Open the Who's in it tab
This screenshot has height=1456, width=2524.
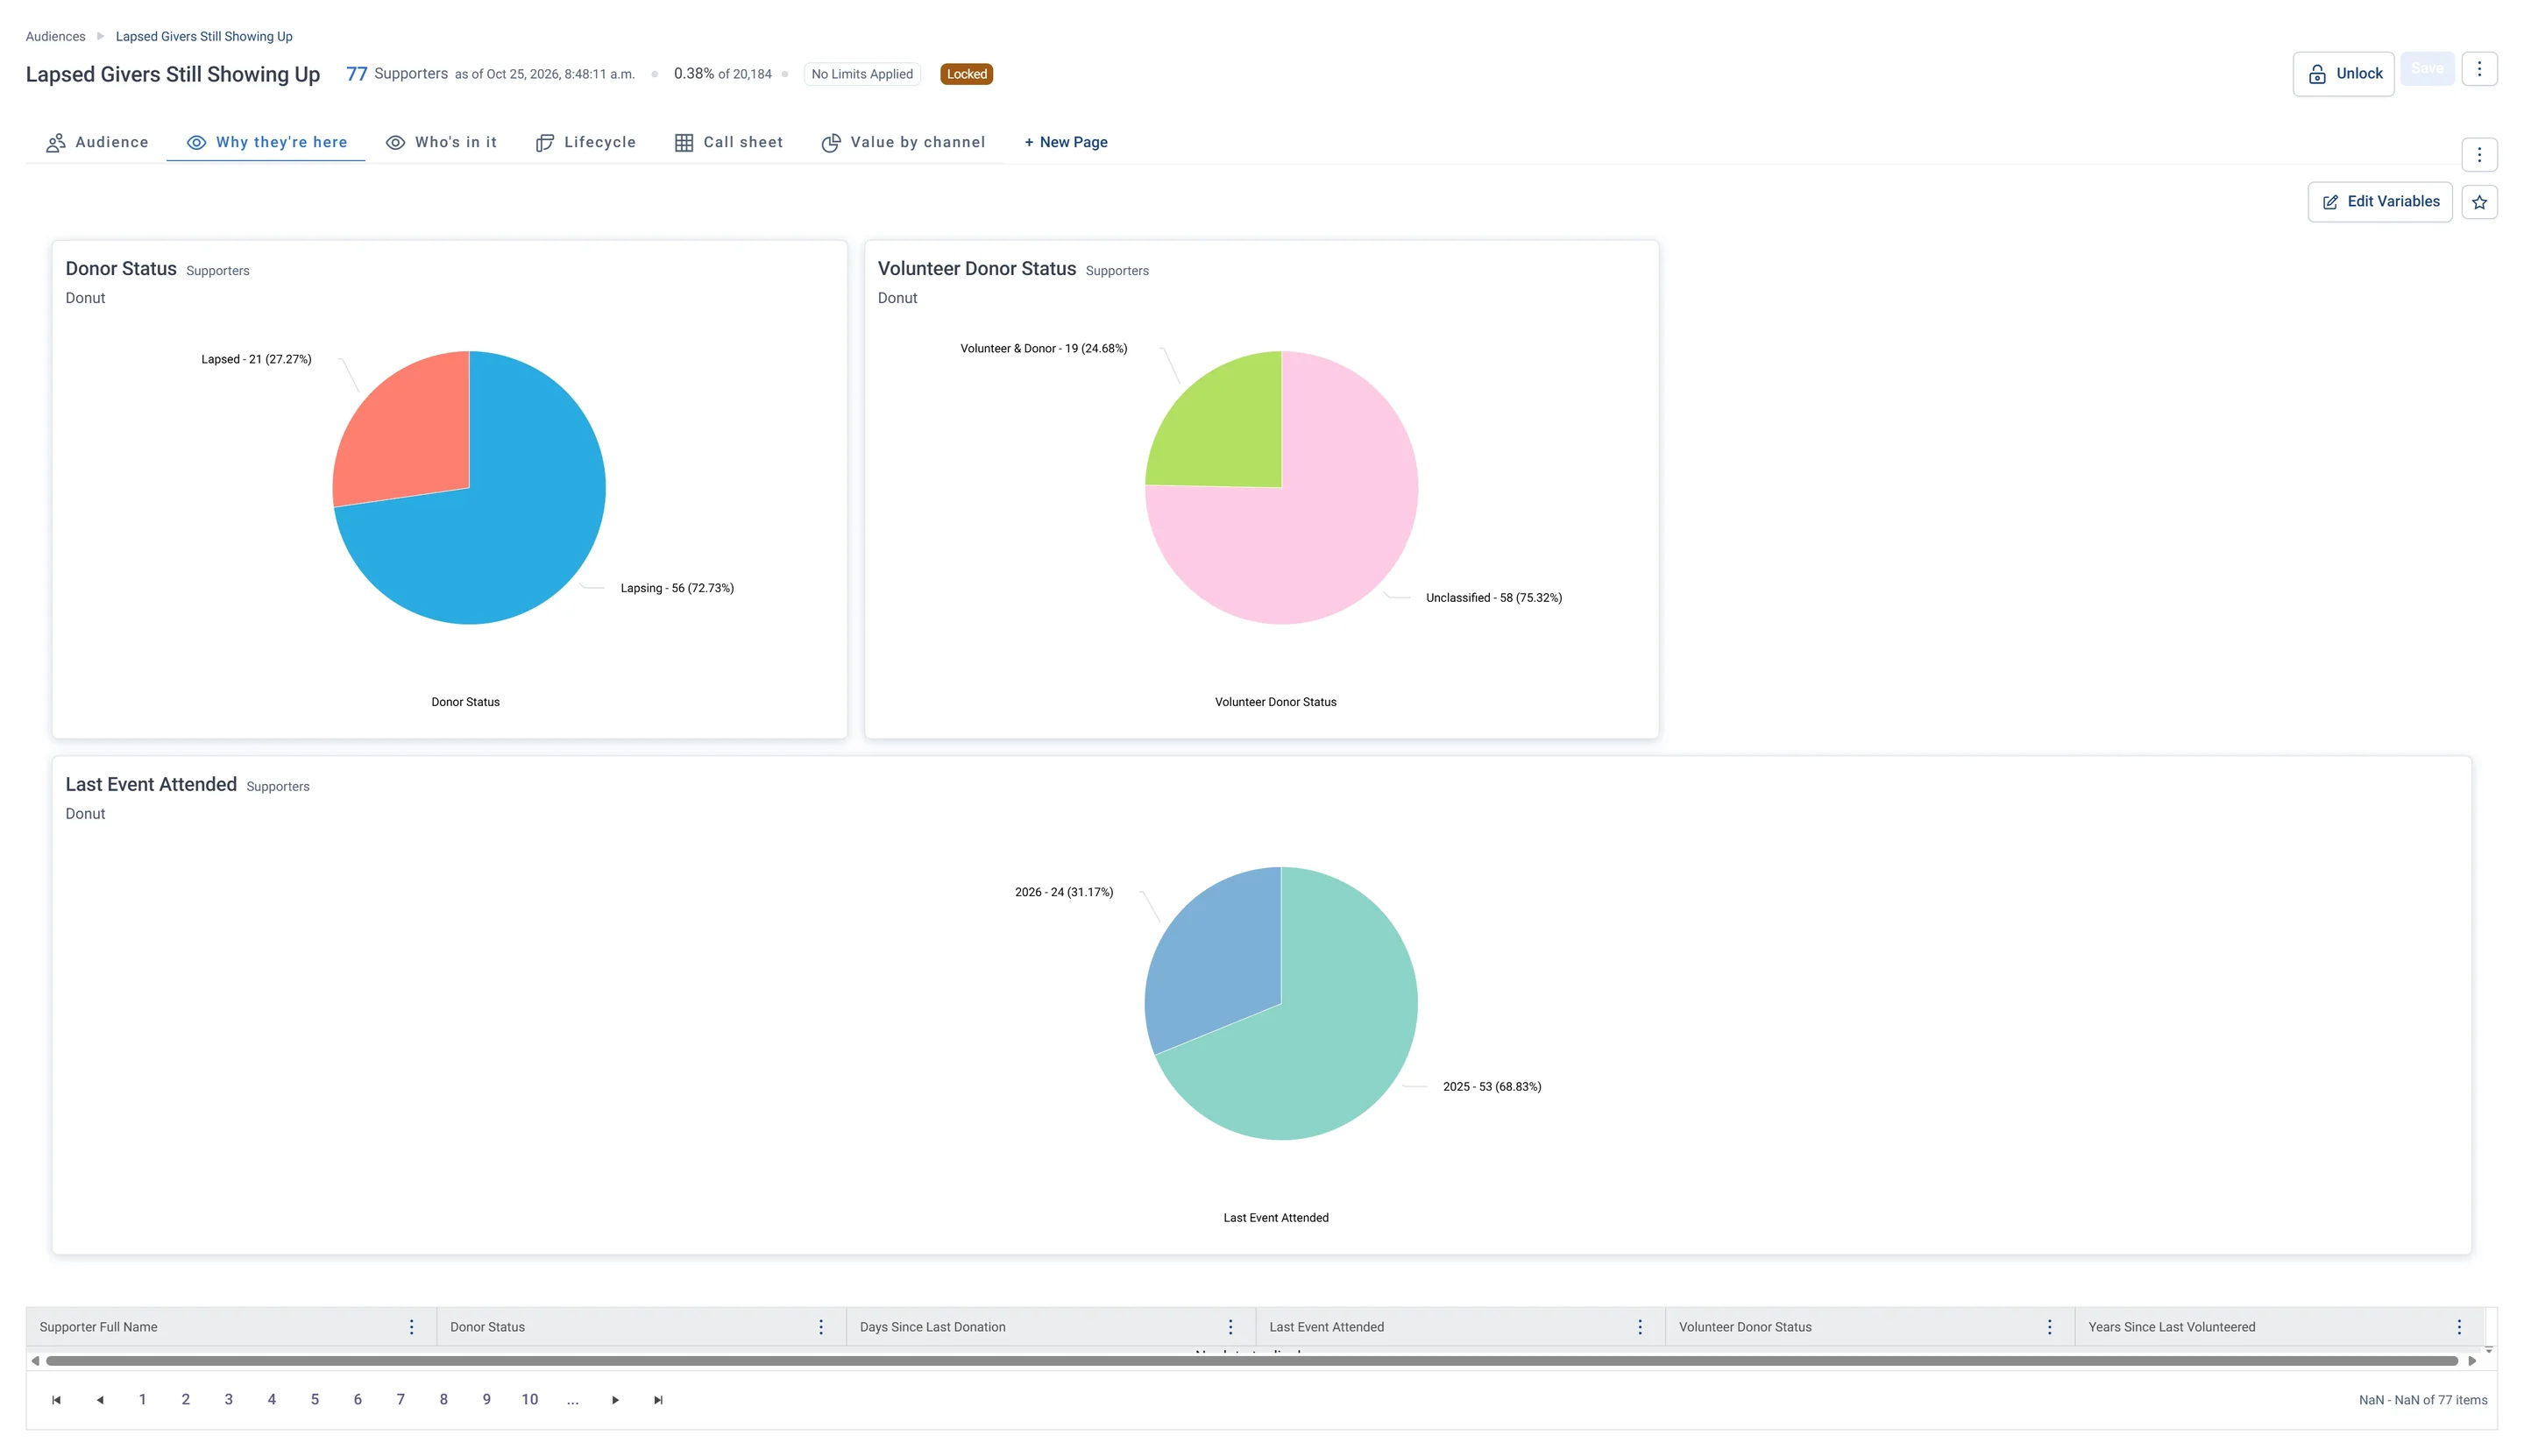point(441,142)
